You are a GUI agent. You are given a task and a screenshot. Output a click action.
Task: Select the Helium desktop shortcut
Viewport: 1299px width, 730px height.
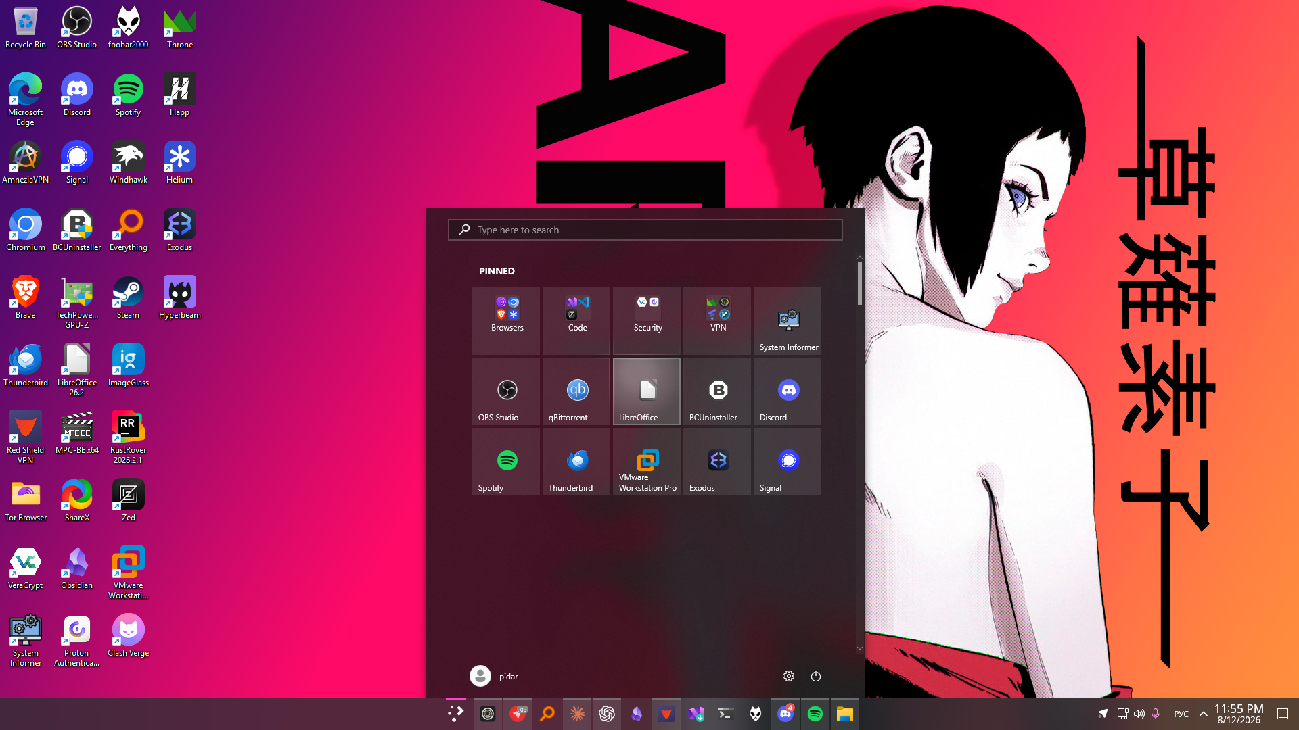point(180,163)
